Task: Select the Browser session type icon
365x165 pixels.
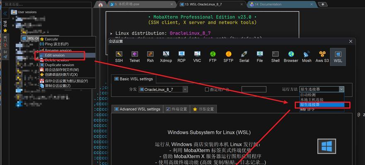Action: [x=291, y=54]
